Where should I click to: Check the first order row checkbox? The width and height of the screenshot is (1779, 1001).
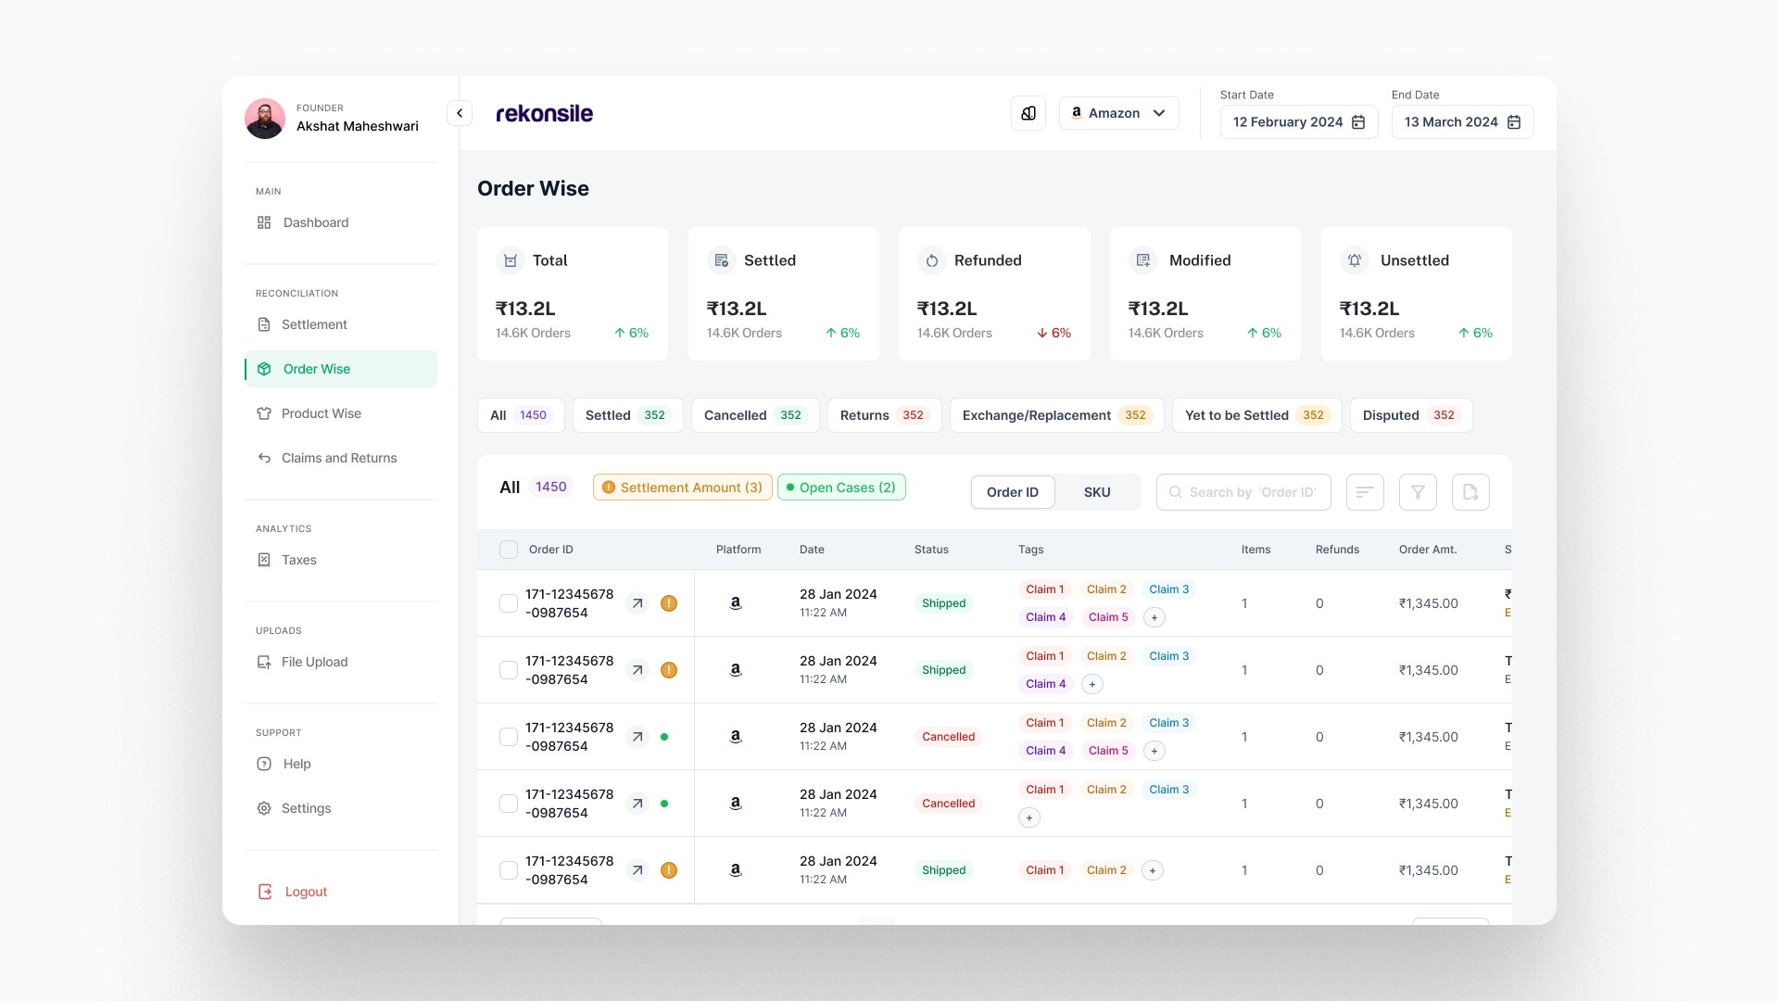coord(509,603)
